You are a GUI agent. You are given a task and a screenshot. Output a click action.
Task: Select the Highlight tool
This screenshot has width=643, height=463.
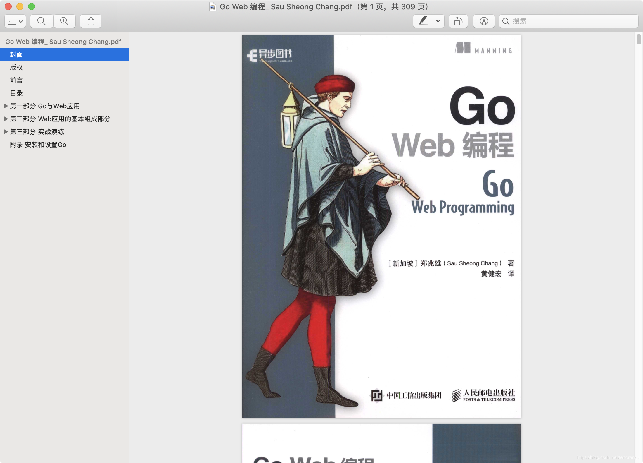click(423, 21)
